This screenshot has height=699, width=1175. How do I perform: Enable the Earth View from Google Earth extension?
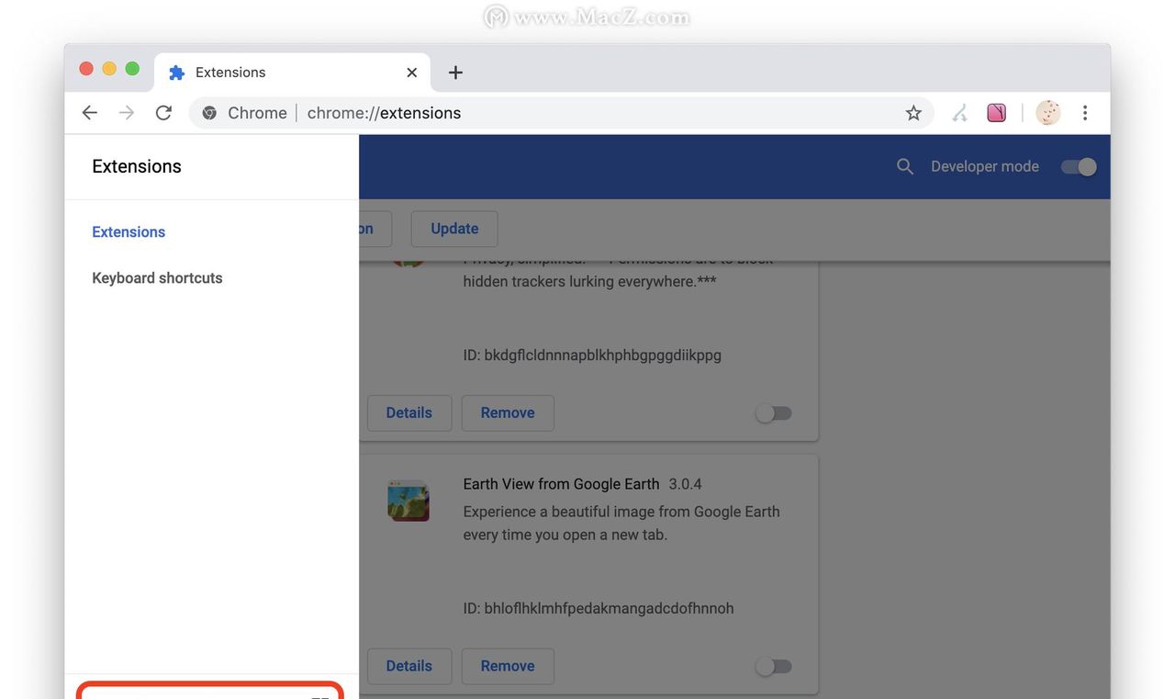click(773, 667)
